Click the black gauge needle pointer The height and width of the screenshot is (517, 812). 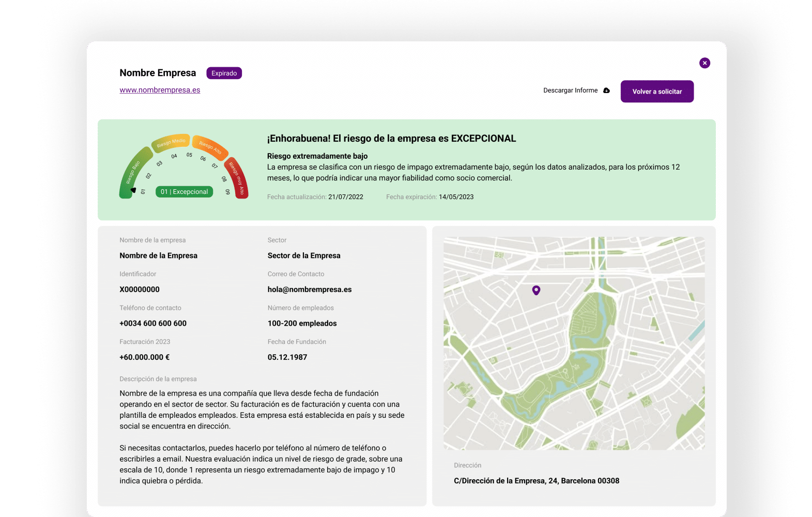[133, 190]
